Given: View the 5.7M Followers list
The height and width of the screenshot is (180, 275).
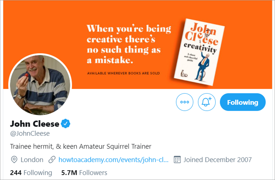Looking at the screenshot, I should [84, 172].
